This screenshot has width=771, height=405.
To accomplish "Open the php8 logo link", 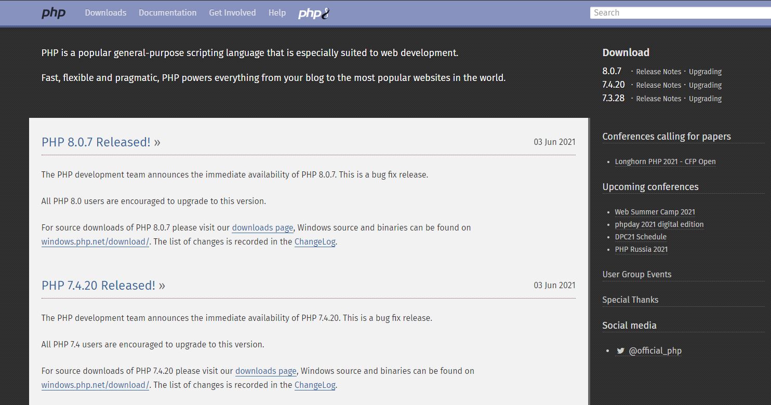I will point(314,13).
